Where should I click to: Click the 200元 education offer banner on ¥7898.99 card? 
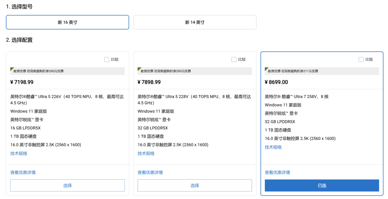tap(195, 71)
